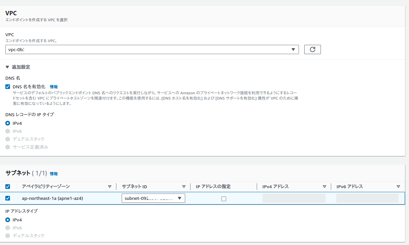This screenshot has height=245, width=409.
Task: Select デュアルスタック for DNS record IP type
Action: coord(8,139)
